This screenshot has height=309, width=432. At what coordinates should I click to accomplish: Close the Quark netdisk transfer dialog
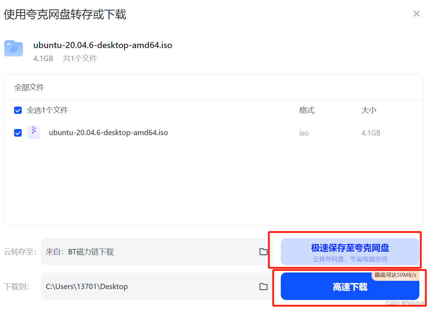pyautogui.click(x=416, y=13)
